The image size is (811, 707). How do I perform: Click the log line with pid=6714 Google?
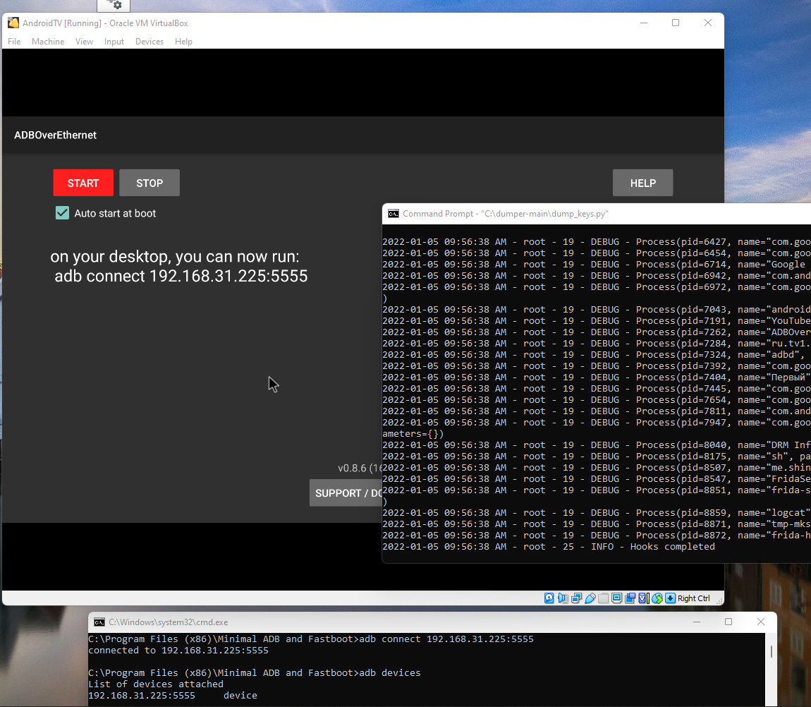coord(597,265)
